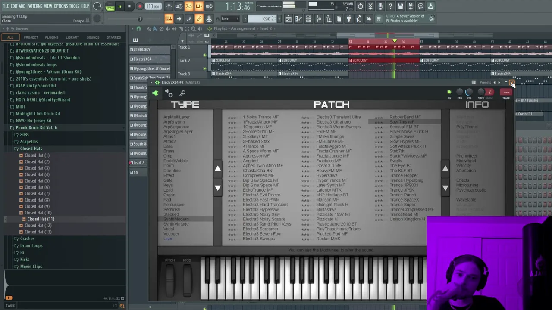Toggle the metronome icon
This screenshot has height=310, width=552.
click(x=169, y=6)
